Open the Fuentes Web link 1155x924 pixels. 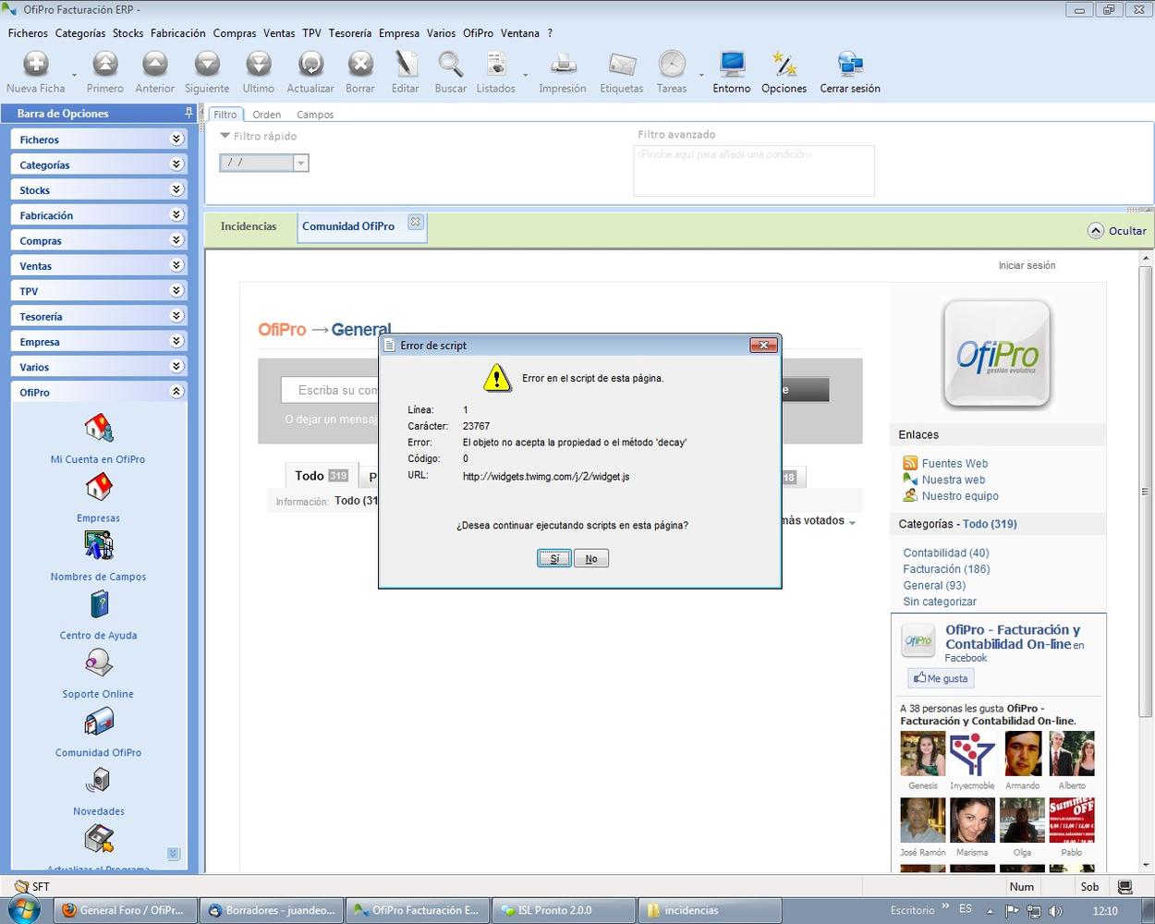pos(954,464)
